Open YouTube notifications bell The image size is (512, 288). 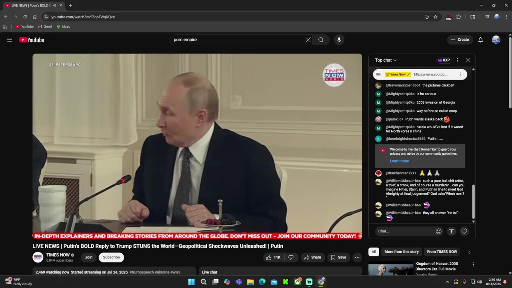pos(480,40)
